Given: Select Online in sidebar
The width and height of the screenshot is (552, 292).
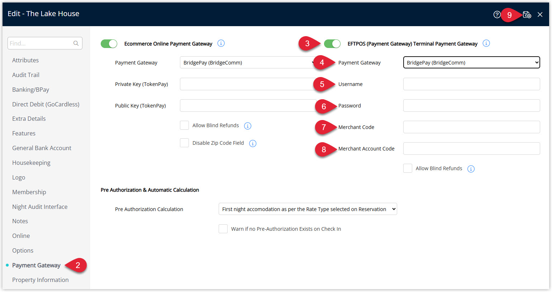Looking at the screenshot, I should 21,236.
